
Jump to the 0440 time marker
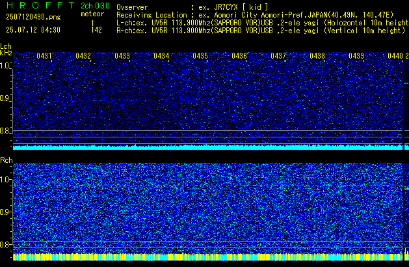coord(395,56)
